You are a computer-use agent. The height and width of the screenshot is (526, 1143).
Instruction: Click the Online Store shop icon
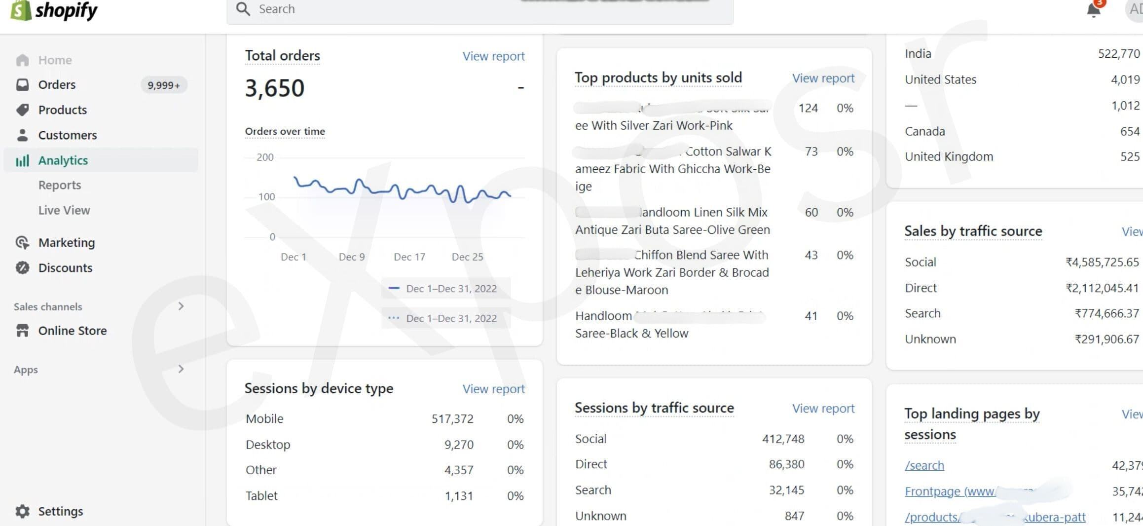(x=22, y=331)
